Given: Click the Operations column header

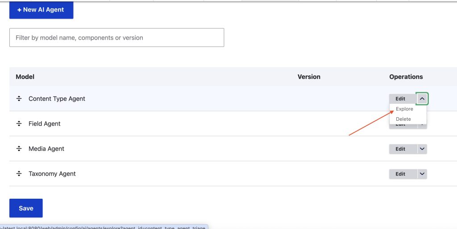Looking at the screenshot, I should tap(406, 77).
